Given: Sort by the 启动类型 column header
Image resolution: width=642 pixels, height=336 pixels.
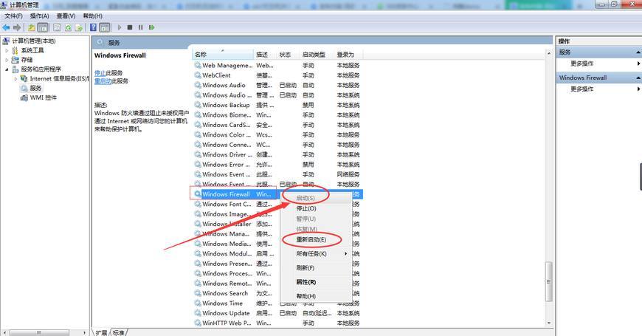Looking at the screenshot, I should click(x=317, y=55).
